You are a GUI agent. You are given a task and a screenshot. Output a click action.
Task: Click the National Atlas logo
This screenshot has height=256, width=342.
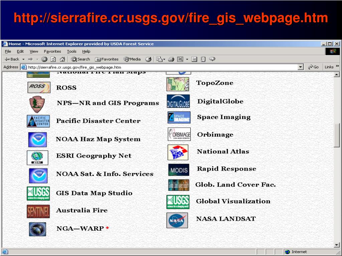[178, 152]
